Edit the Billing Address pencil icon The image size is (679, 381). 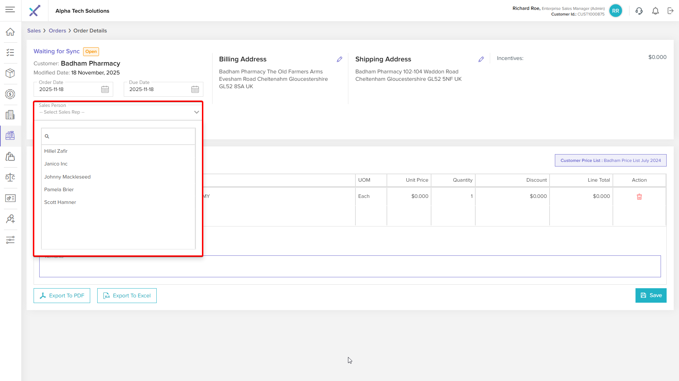[x=339, y=59]
